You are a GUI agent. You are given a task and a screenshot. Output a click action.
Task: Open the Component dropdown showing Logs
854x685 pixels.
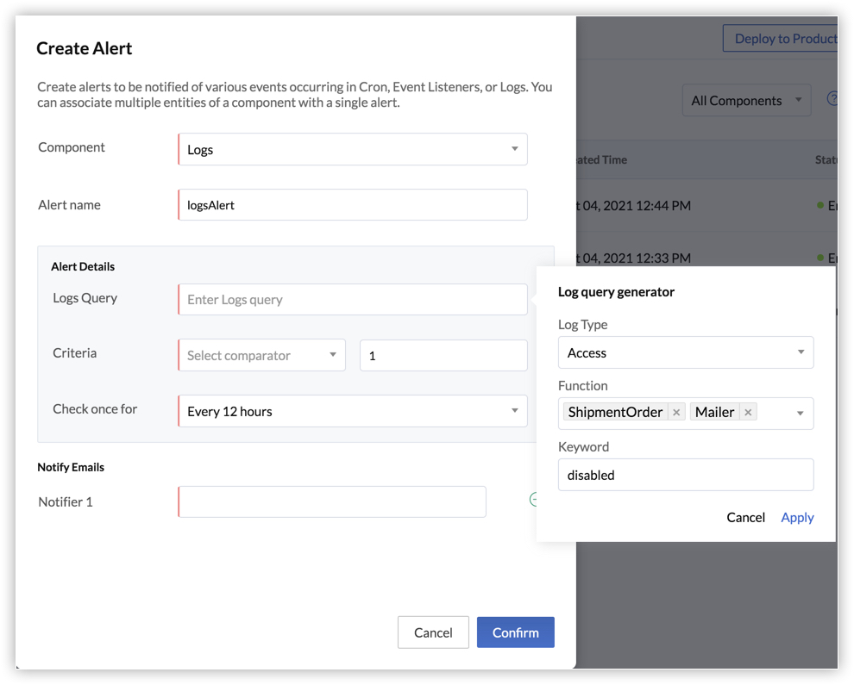[352, 149]
